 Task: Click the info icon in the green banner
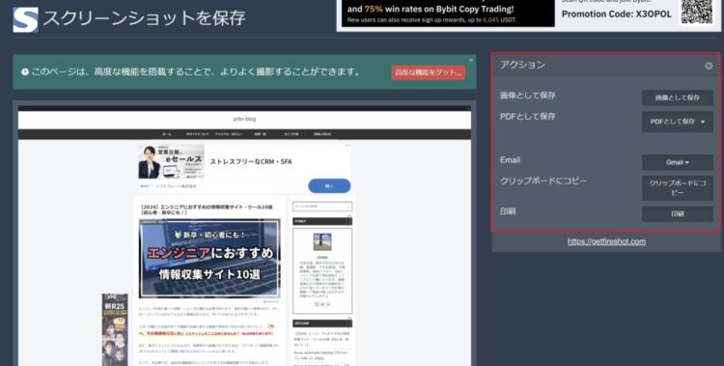25,72
